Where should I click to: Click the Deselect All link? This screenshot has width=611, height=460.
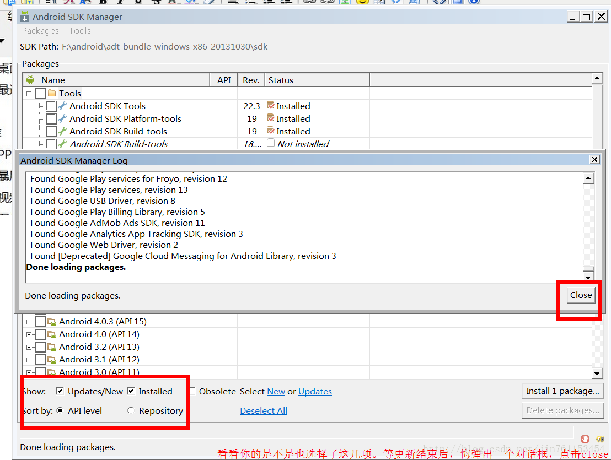point(264,410)
